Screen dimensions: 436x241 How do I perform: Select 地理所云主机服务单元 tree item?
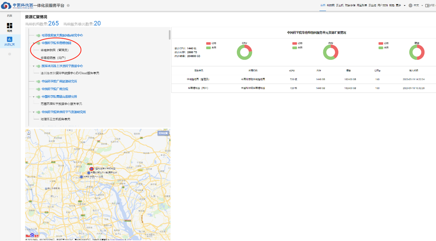pos(55,119)
